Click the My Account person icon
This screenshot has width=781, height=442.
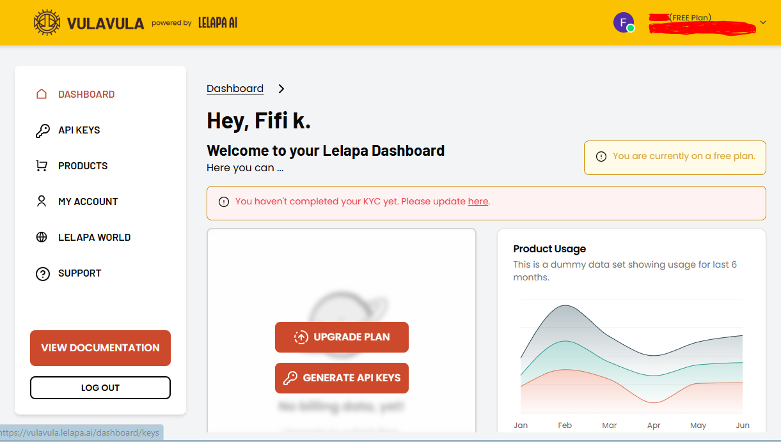(42, 201)
